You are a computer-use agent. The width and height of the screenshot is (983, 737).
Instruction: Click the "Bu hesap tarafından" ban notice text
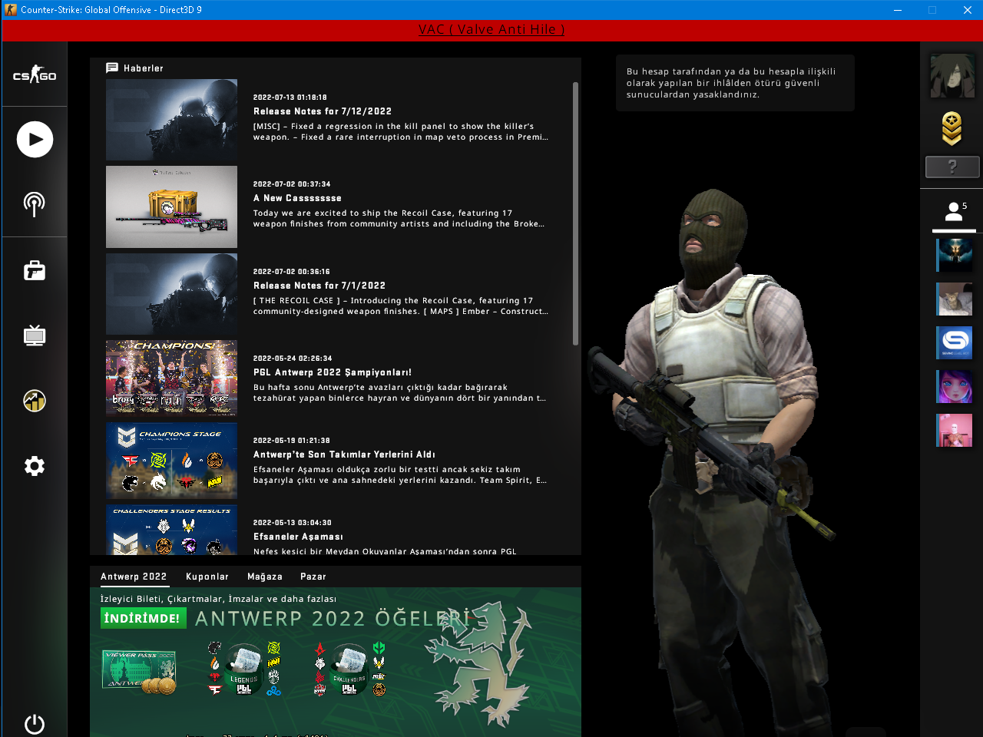pos(731,83)
